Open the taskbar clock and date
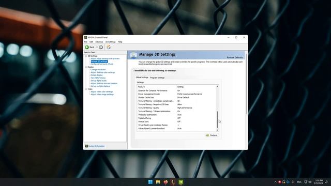Image resolution: width=331 pixels, height=186 pixels. tap(319, 182)
